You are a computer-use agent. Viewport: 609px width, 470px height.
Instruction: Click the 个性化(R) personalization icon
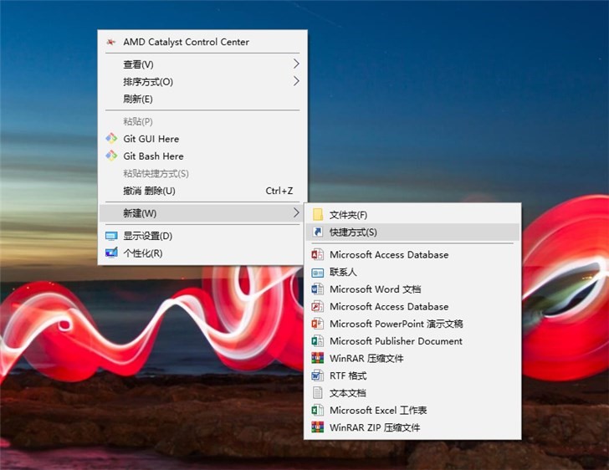point(111,253)
